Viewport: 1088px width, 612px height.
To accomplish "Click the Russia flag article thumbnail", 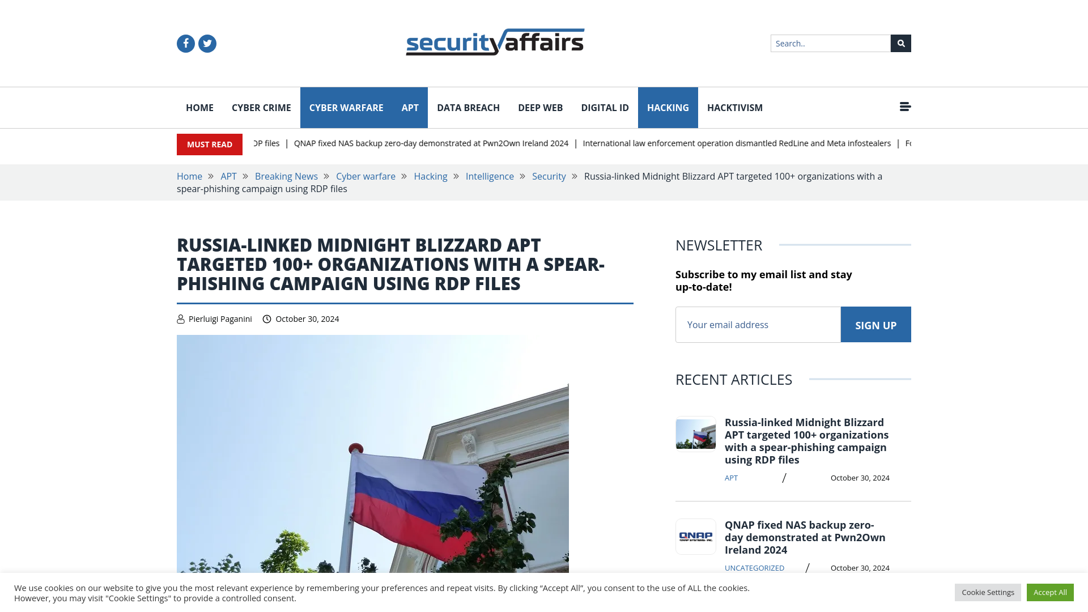I will tap(695, 433).
